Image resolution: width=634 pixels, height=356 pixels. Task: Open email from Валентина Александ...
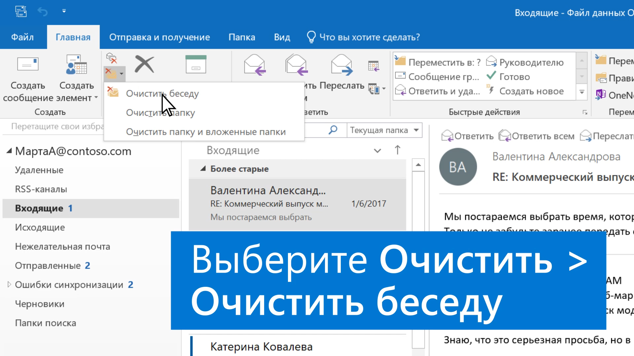point(297,204)
